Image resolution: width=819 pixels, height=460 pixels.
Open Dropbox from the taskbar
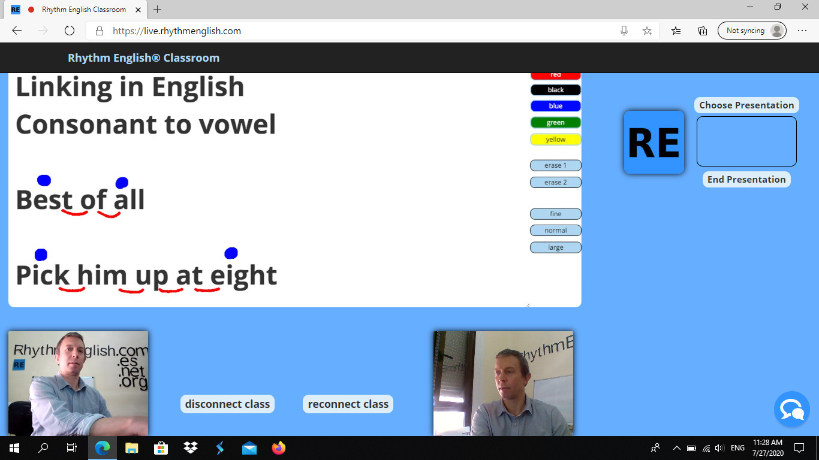click(x=191, y=447)
